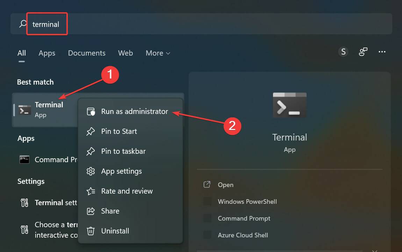Screen dimensions: 402x252
Task: Switch to the Documents tab
Action: (86, 53)
